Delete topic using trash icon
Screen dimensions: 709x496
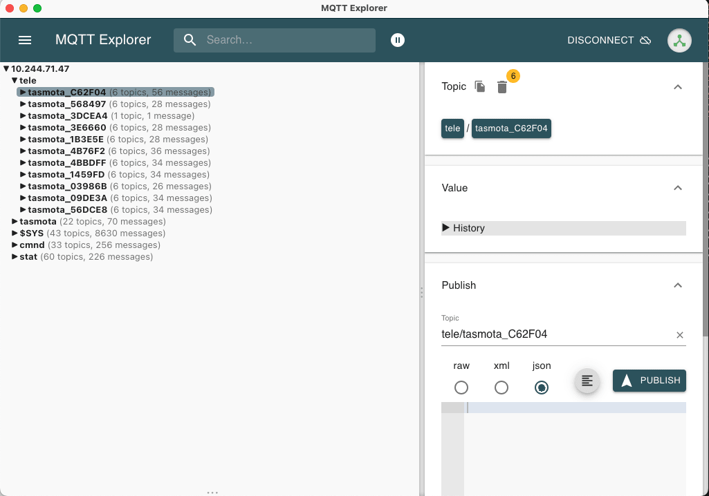[x=502, y=87]
